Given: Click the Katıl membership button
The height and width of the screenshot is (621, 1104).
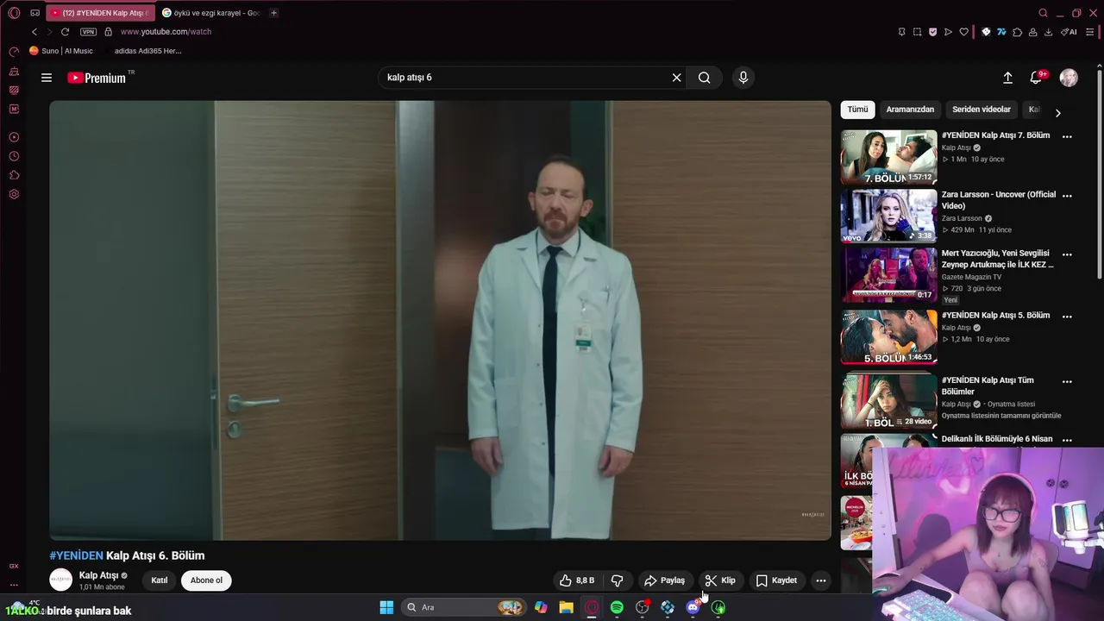Looking at the screenshot, I should (x=160, y=580).
